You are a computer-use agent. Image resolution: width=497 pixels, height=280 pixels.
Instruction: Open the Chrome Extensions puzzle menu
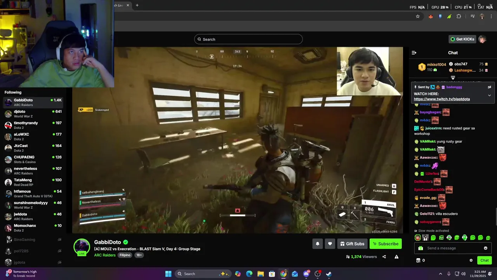click(459, 16)
